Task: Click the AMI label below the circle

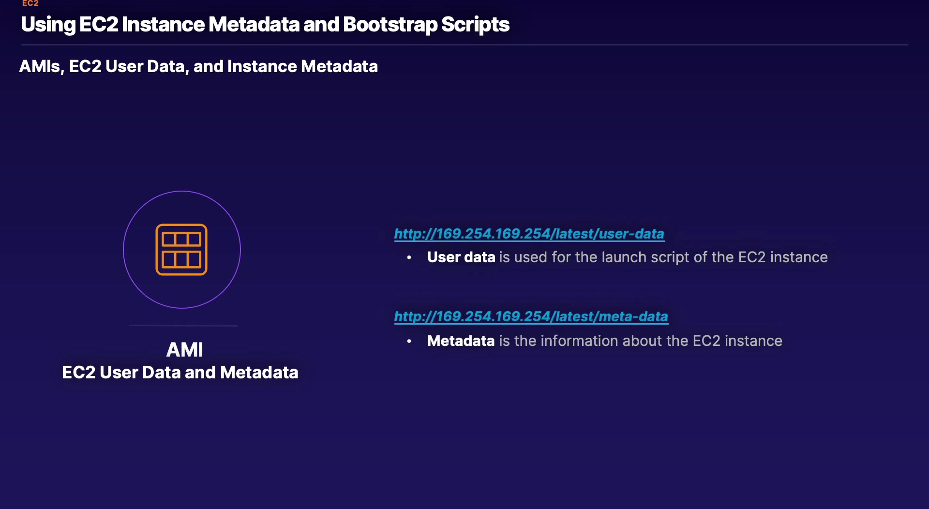Action: click(x=184, y=349)
